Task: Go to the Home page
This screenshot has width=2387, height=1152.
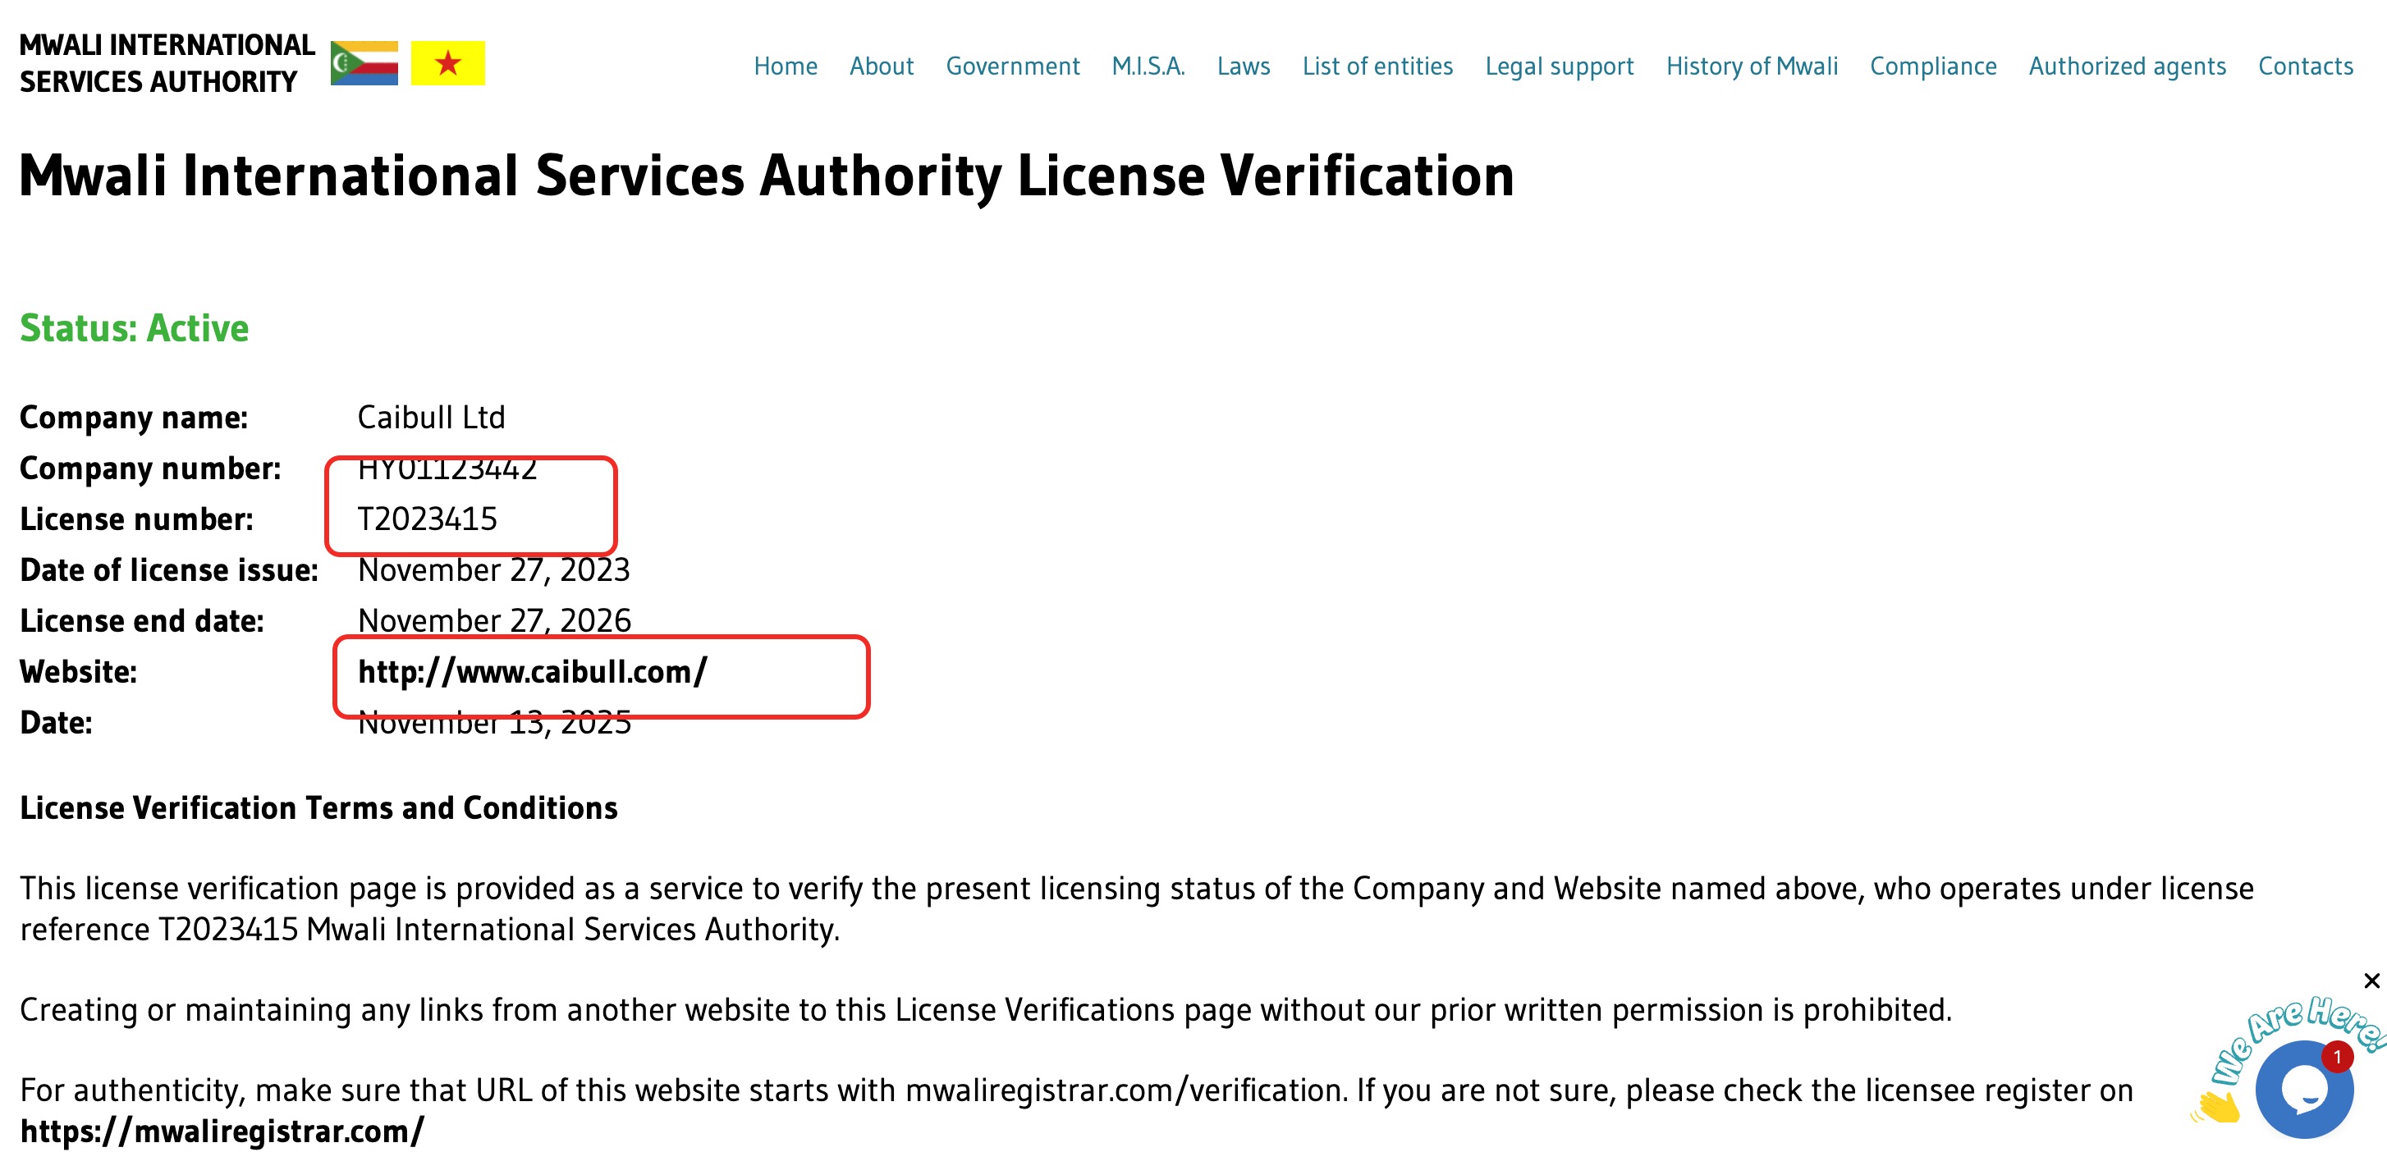Action: (785, 66)
